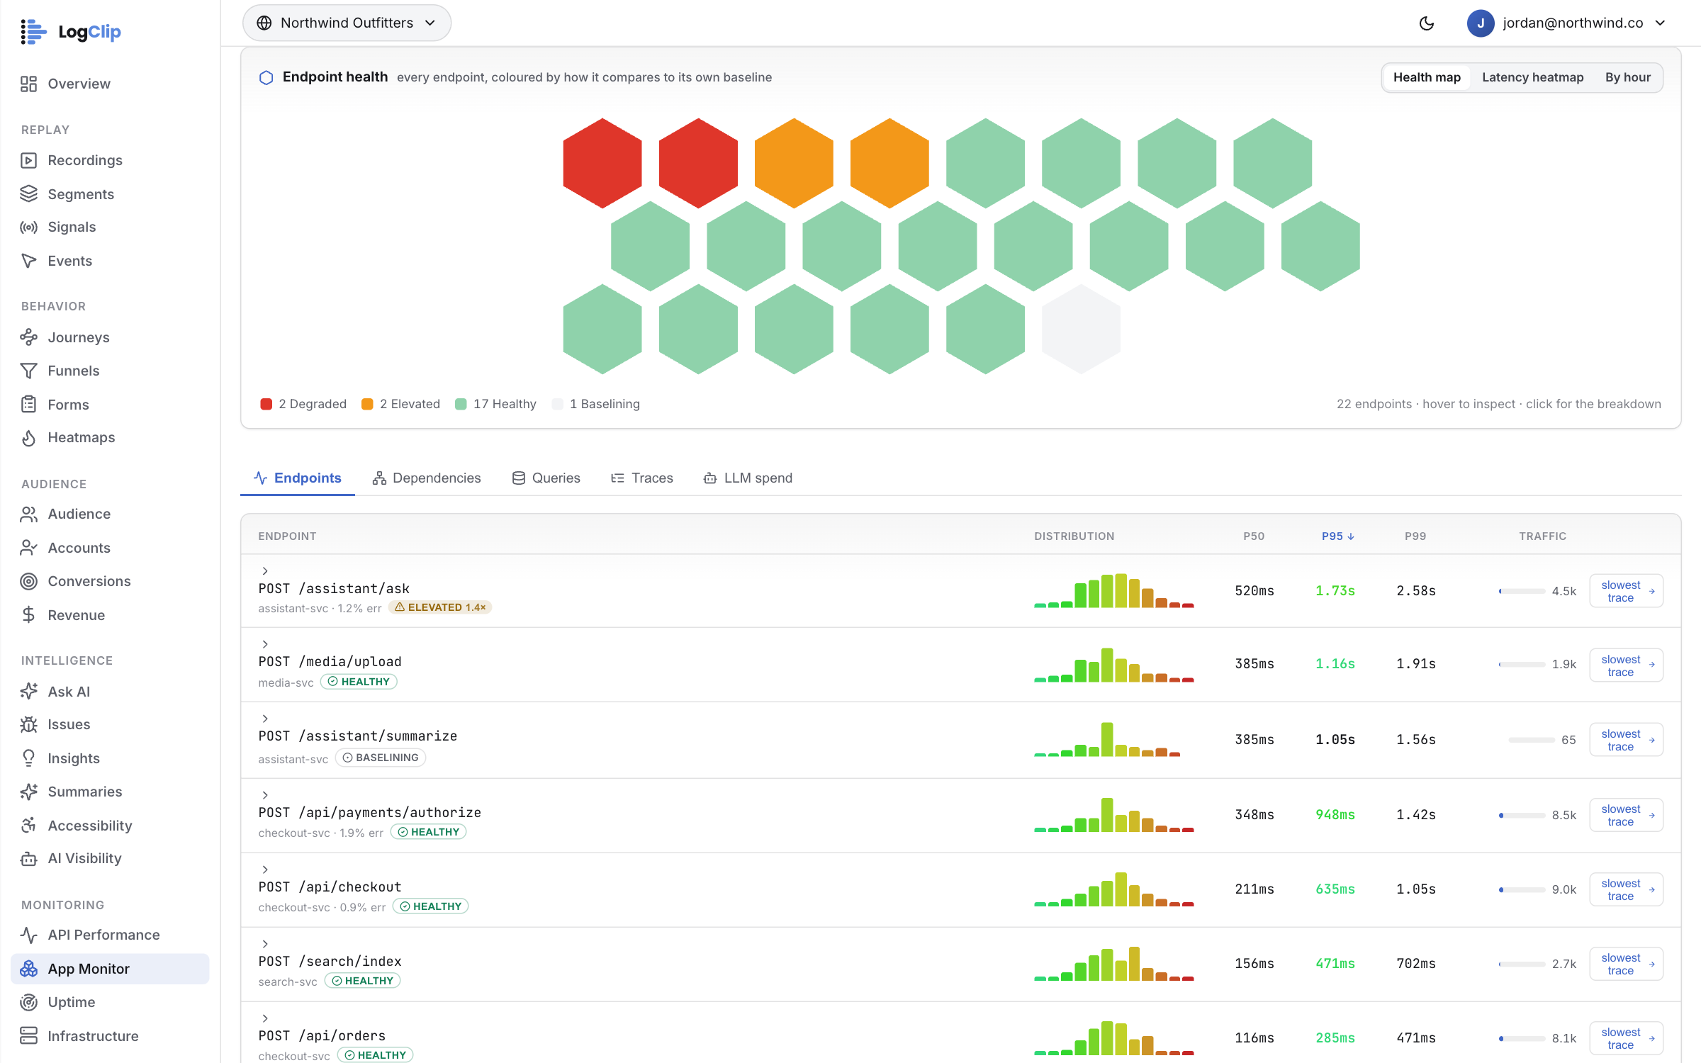
Task: Open the Northwind Outfitters workspace dropdown
Action: pyautogui.click(x=347, y=23)
